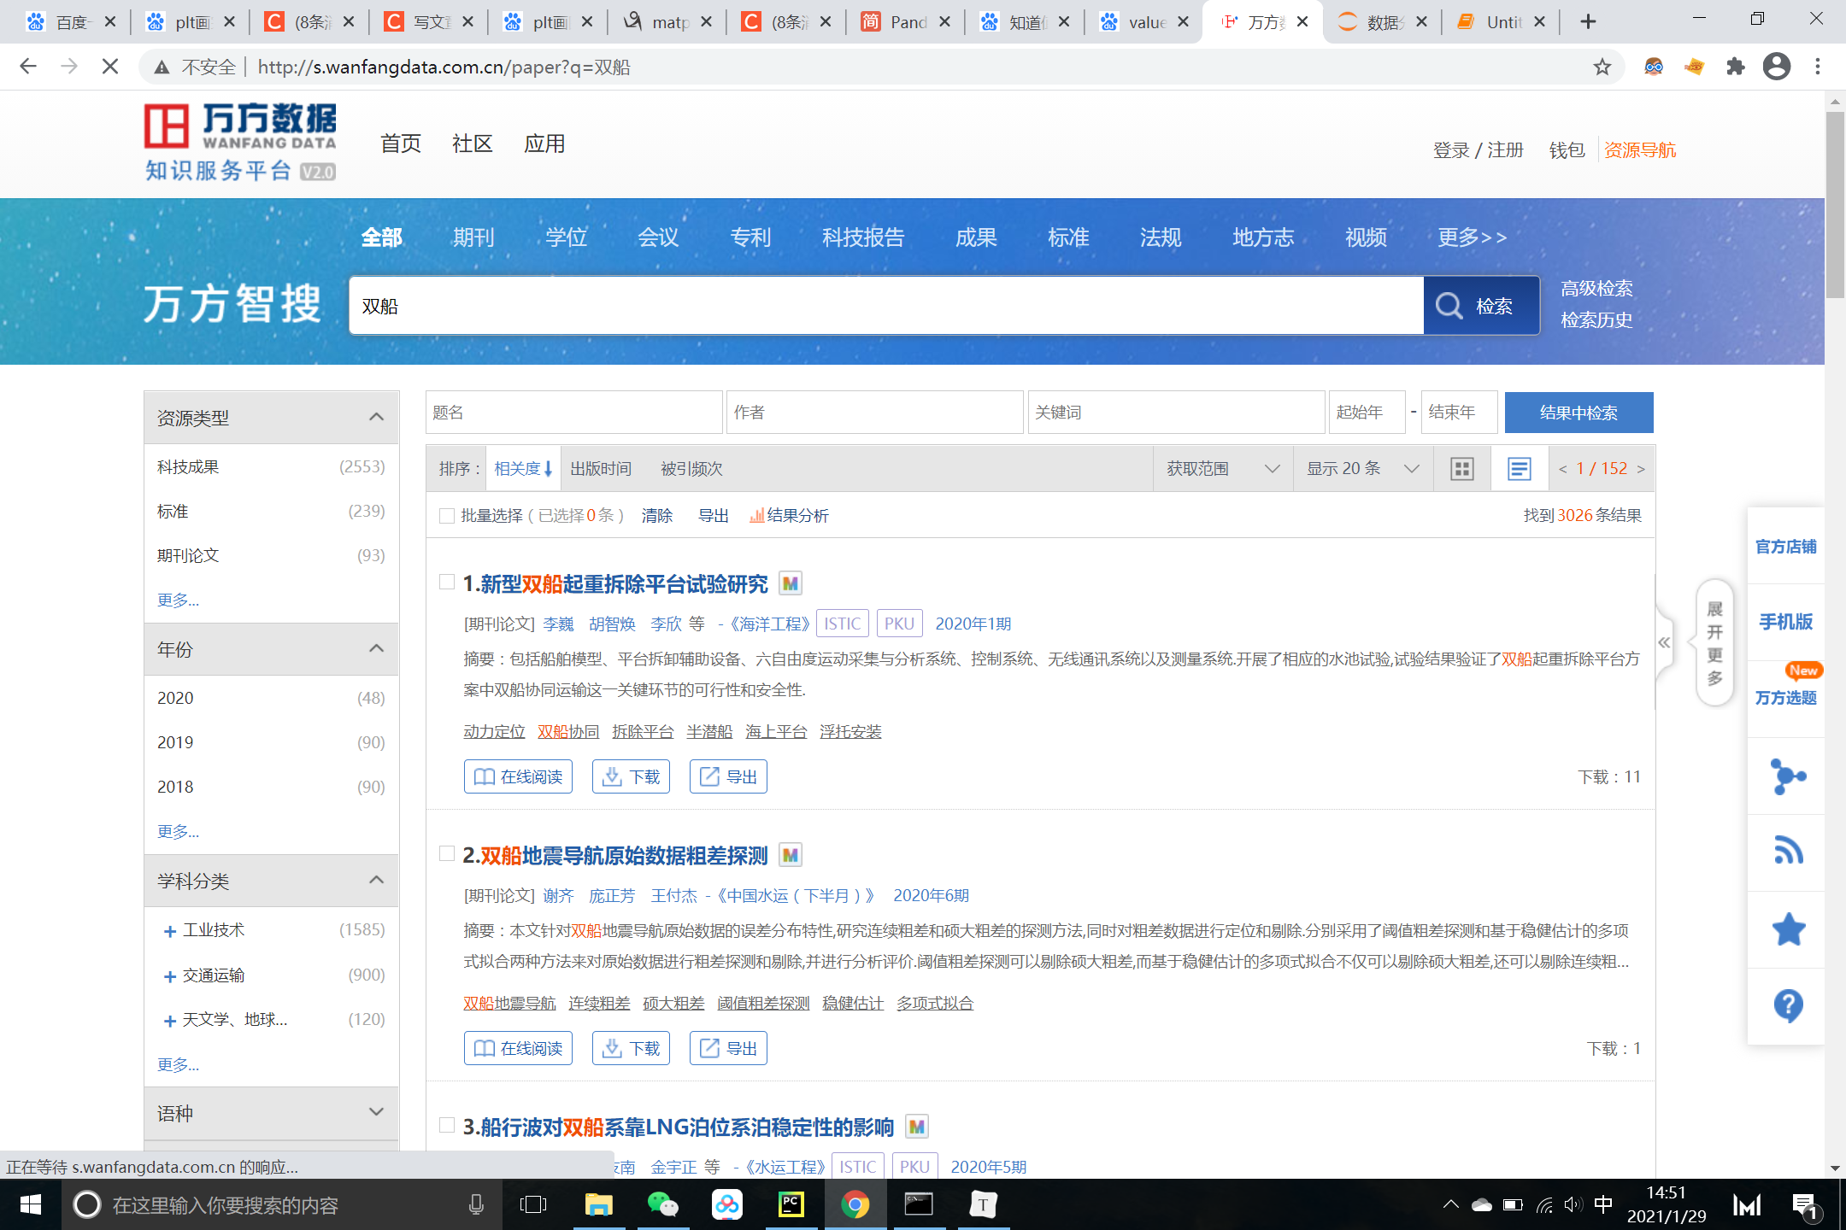Collapse the 资源类型 filter section
1846x1230 pixels.
[x=376, y=418]
